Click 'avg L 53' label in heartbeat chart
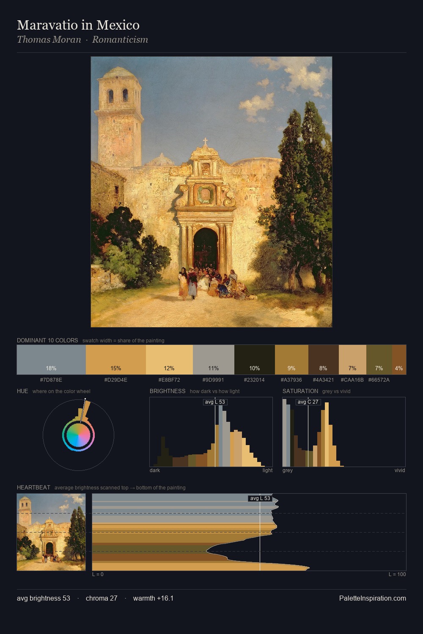The width and height of the screenshot is (423, 634). tap(260, 498)
